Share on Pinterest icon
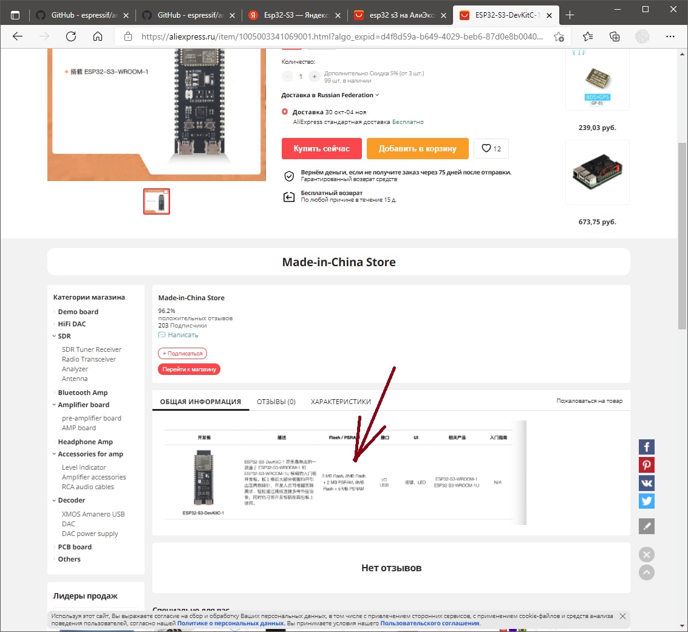 pos(646,465)
